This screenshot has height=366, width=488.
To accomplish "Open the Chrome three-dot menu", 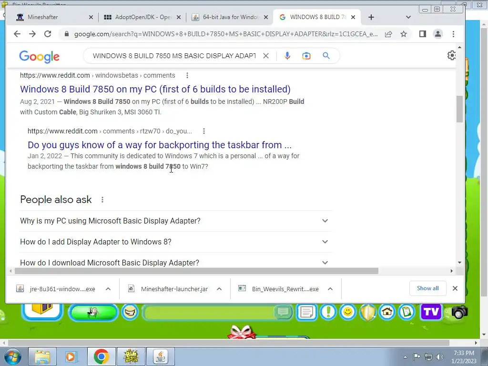I will [454, 34].
